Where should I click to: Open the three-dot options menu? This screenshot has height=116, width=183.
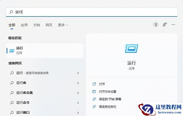coord(173,25)
